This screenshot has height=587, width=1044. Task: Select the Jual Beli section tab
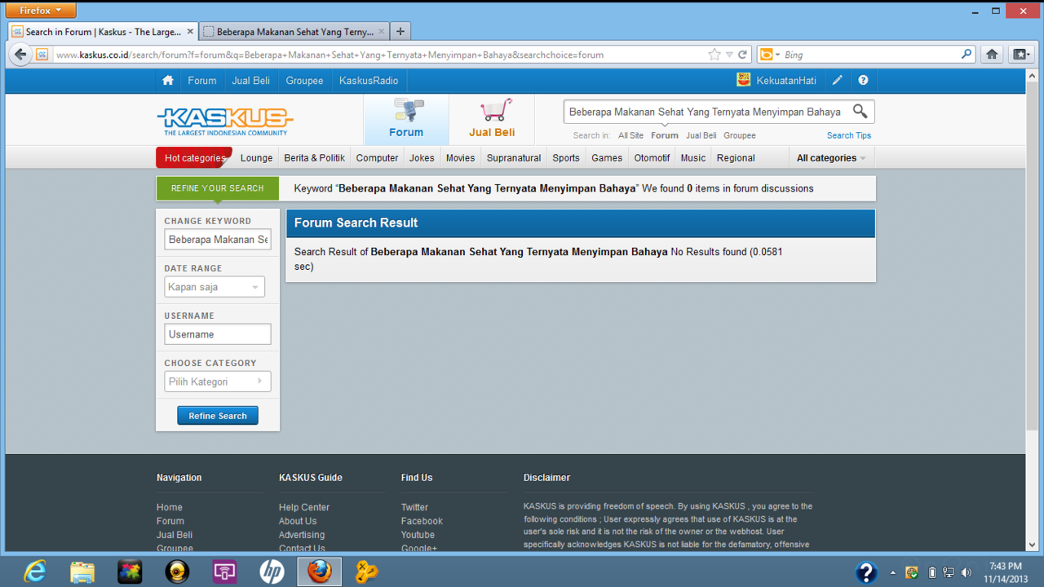492,120
